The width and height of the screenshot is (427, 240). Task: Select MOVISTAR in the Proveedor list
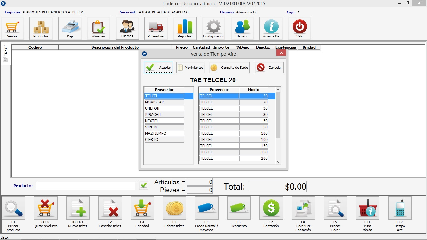pos(164,102)
